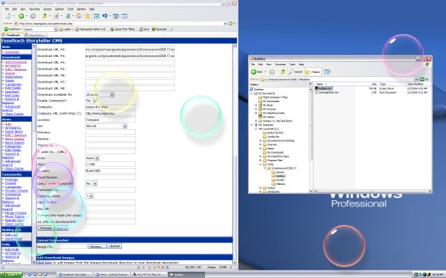Click the red Stop icon in Maxthon toolbar
This screenshot has width=446, height=278.
(x=56, y=16)
